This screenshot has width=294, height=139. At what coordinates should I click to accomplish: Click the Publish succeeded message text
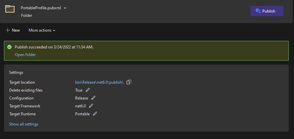pos(54,47)
